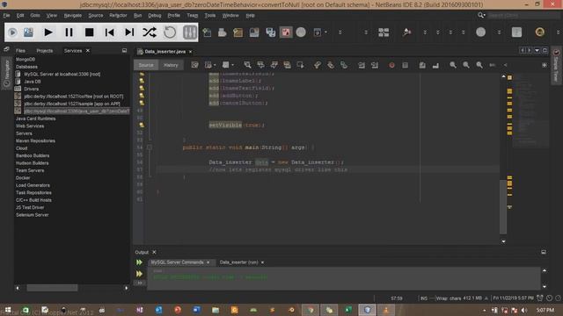563x316 pixels.
Task: Click the red Start Macro Recording icon
Action: pyautogui.click(x=391, y=65)
